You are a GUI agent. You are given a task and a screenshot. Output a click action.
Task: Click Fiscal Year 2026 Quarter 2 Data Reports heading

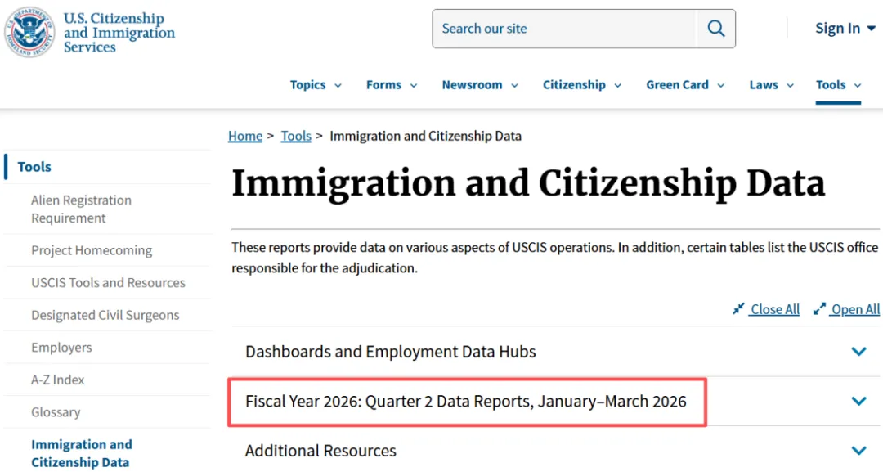coord(466,401)
